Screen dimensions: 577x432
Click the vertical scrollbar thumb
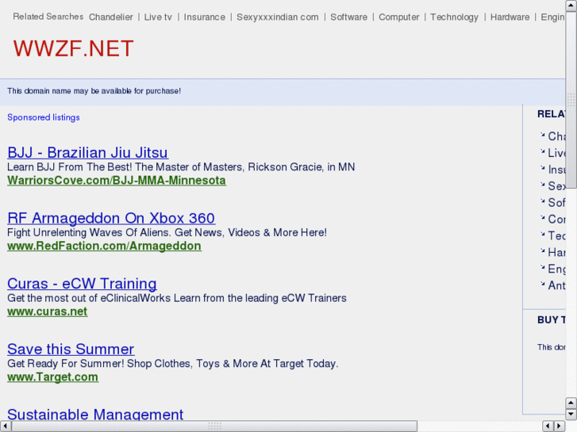[571, 99]
